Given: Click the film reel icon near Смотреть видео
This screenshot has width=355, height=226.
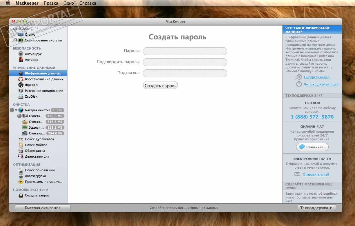Looking at the screenshot, I should pyautogui.click(x=299, y=77).
